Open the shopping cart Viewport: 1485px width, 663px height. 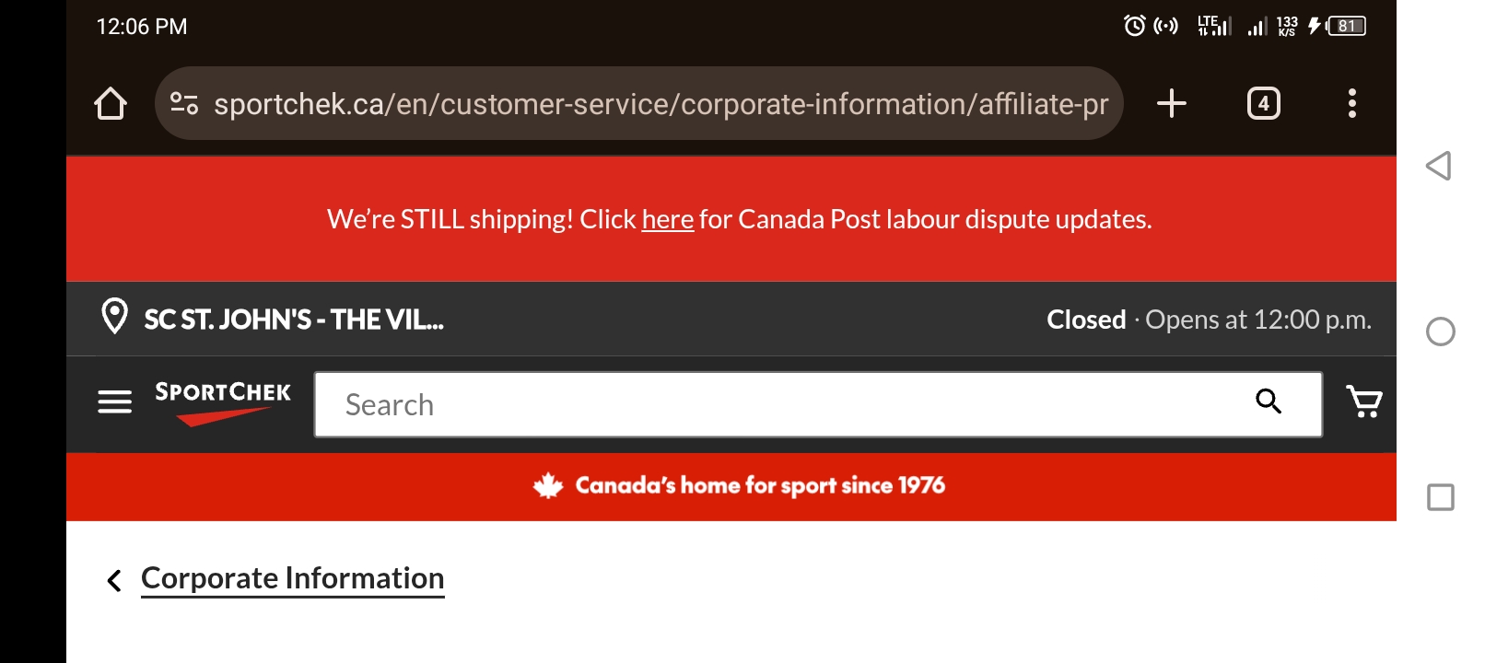click(x=1364, y=401)
